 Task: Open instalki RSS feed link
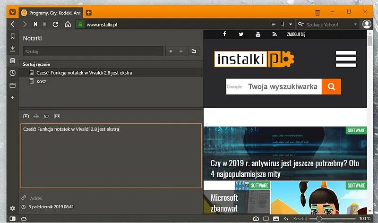pyautogui.click(x=275, y=34)
